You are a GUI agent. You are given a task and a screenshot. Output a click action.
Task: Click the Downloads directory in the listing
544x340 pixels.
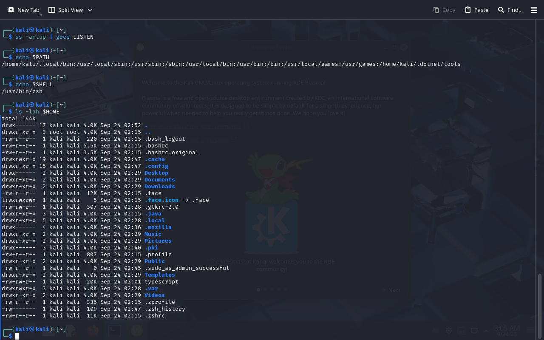[x=159, y=187]
